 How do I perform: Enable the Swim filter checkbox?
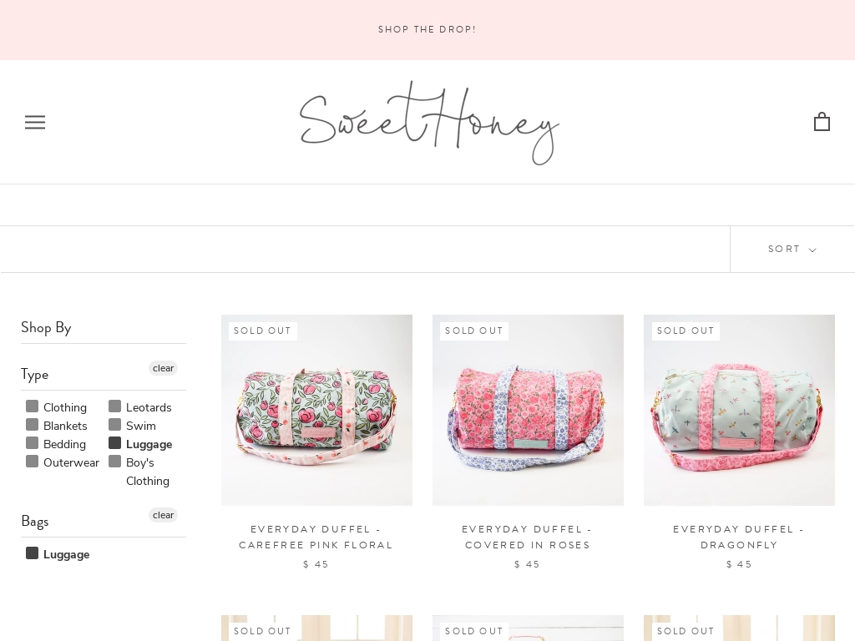[114, 425]
